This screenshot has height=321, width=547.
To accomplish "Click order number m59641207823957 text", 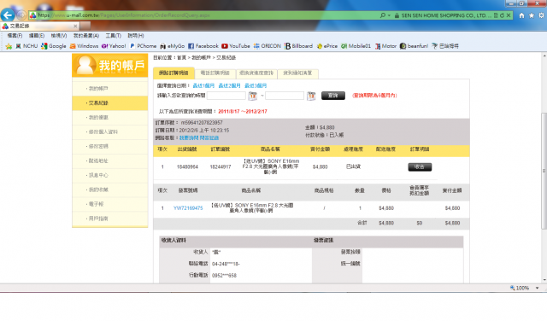I will point(202,123).
